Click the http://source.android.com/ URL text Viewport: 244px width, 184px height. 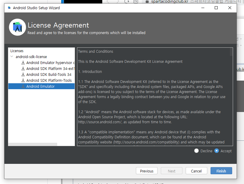point(100,122)
